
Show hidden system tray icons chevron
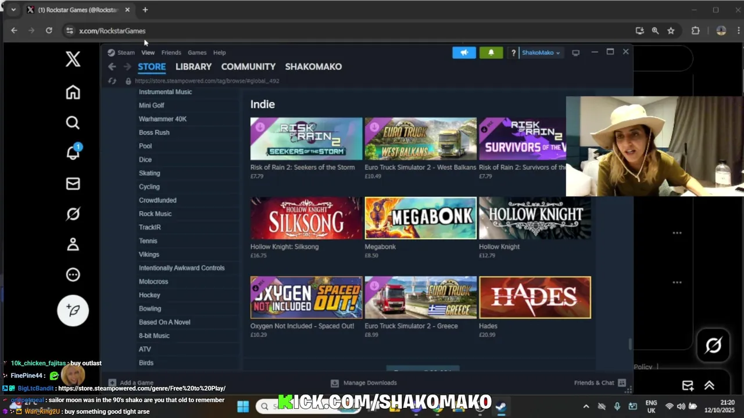586,406
